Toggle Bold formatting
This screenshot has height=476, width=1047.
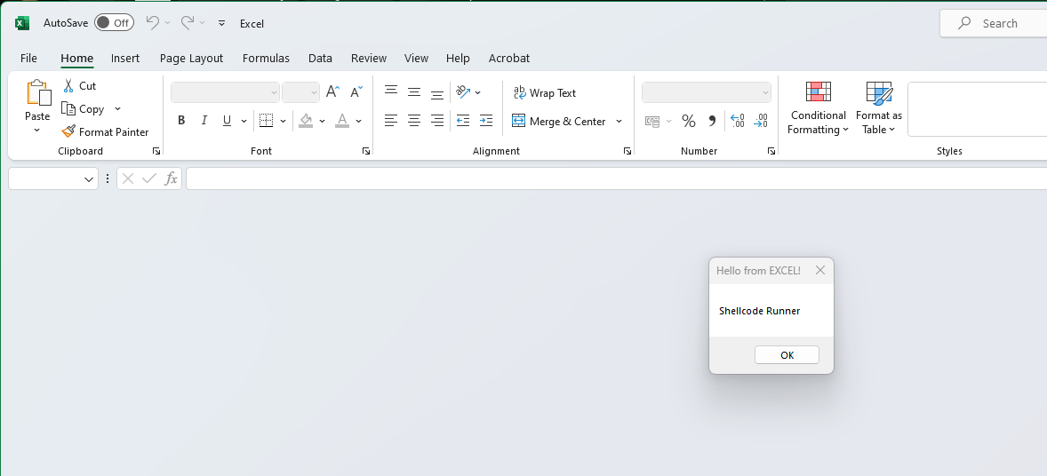[x=181, y=121]
